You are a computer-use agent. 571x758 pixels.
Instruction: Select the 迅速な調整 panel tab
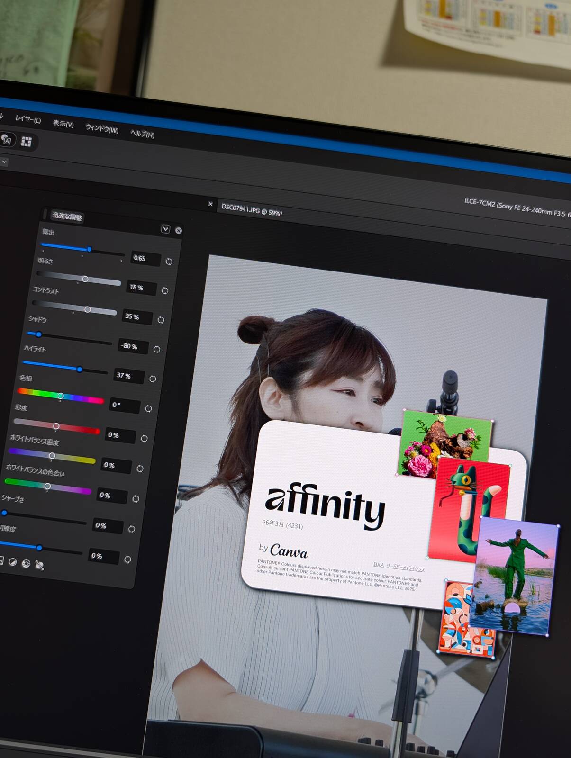click(67, 217)
